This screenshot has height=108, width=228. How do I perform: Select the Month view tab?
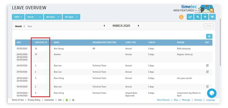point(19,26)
